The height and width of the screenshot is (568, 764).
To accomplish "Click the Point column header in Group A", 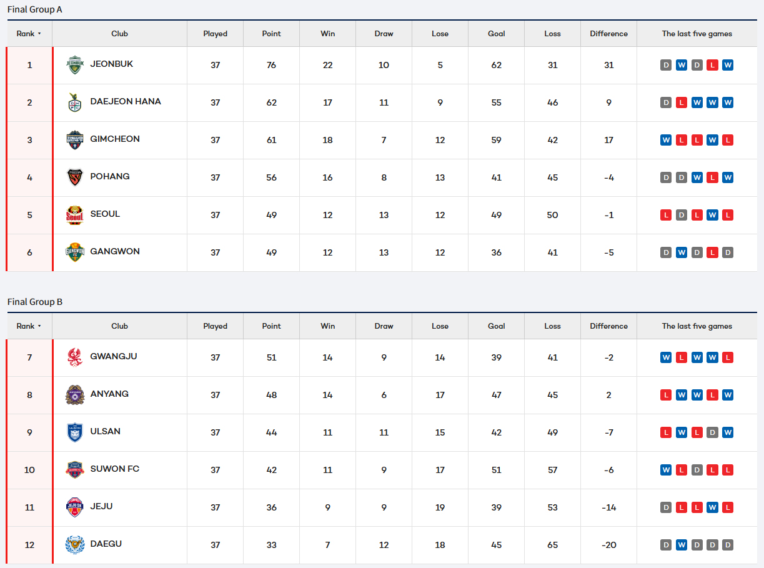I will click(271, 34).
